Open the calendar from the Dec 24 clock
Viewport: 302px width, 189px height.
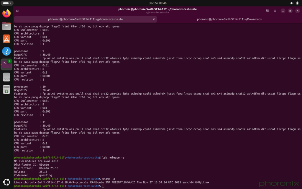click(x=151, y=3)
